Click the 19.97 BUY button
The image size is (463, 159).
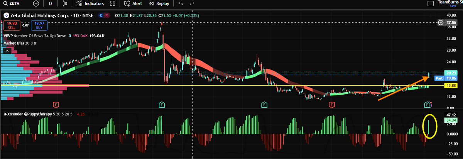pyautogui.click(x=39, y=25)
